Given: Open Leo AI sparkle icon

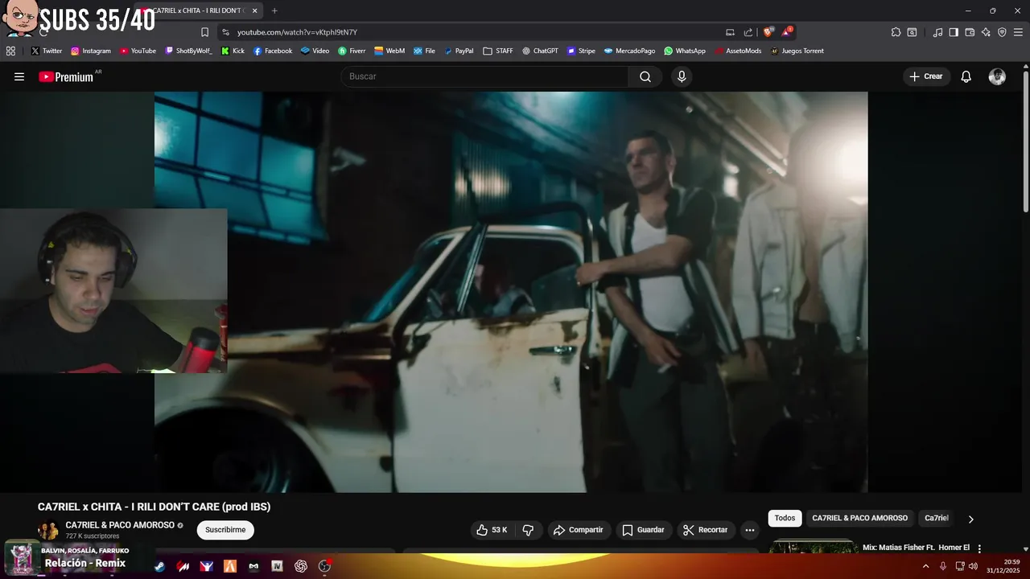Looking at the screenshot, I should tap(986, 32).
